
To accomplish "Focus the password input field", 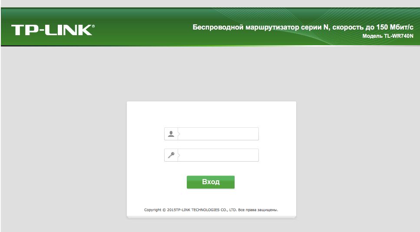I will tap(218, 155).
